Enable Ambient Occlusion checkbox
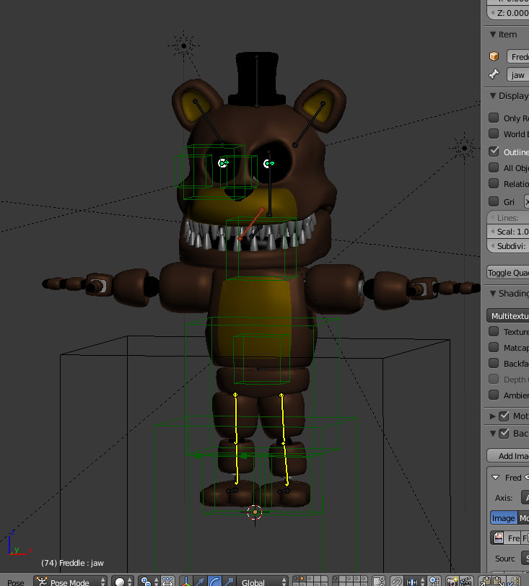The height and width of the screenshot is (586, 529). coord(494,395)
